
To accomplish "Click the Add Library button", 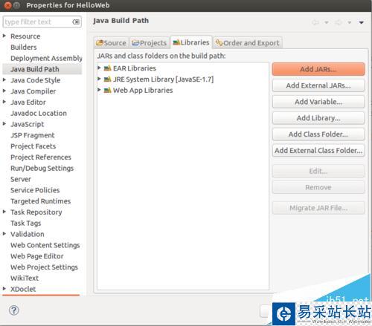I will [318, 118].
